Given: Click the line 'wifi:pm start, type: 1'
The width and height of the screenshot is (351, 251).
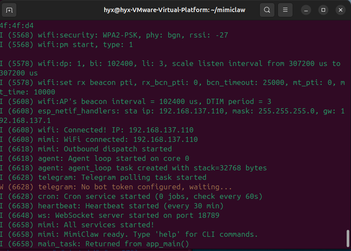Looking at the screenshot, I should coord(66,45).
